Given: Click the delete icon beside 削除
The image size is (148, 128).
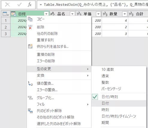Looking at the screenshot, I should 30,27.
